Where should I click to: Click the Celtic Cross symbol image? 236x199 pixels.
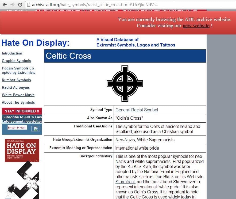point(125,84)
